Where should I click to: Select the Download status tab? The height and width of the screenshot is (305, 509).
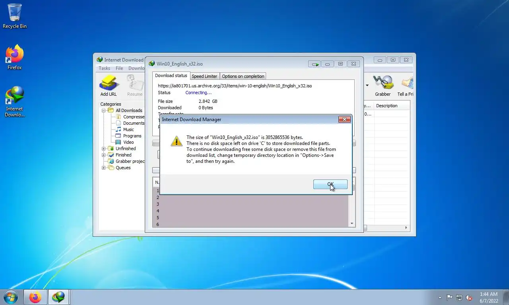pyautogui.click(x=171, y=75)
